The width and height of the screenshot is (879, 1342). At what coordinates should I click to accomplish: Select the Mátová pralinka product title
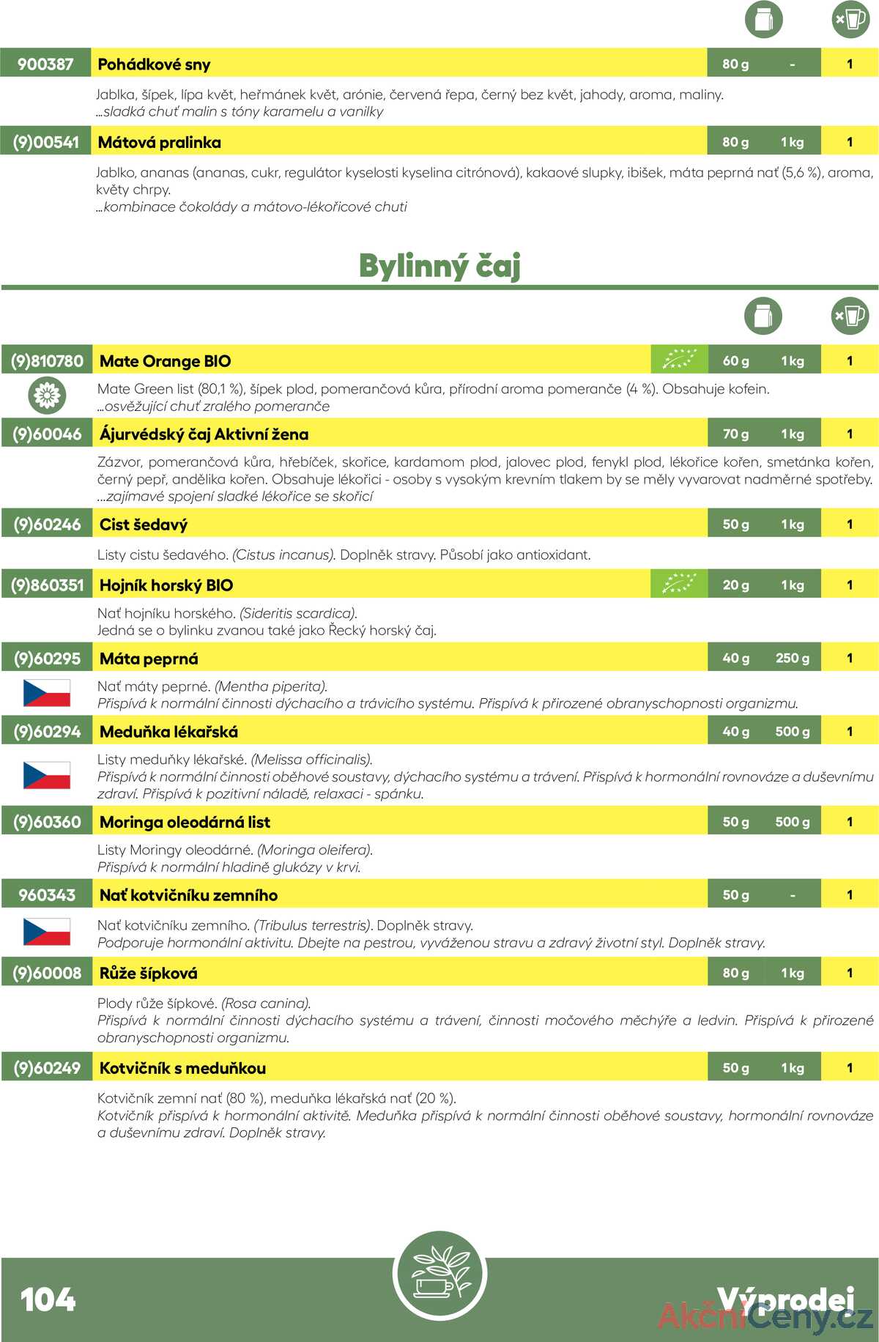(159, 142)
